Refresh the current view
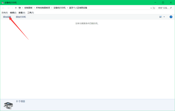The height and width of the screenshot is (111, 175). (154, 8)
